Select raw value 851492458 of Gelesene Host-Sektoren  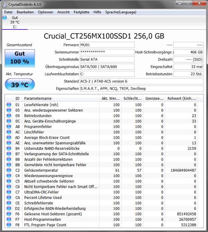point(186,214)
